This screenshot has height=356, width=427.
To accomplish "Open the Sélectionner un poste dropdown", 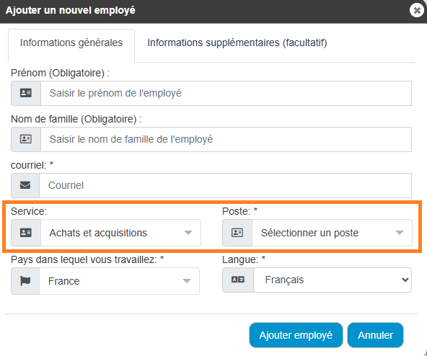I will point(333,233).
